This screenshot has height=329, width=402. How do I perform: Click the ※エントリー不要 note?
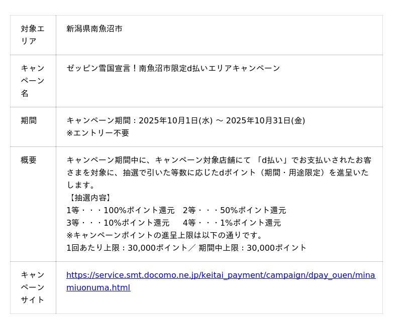[98, 133]
